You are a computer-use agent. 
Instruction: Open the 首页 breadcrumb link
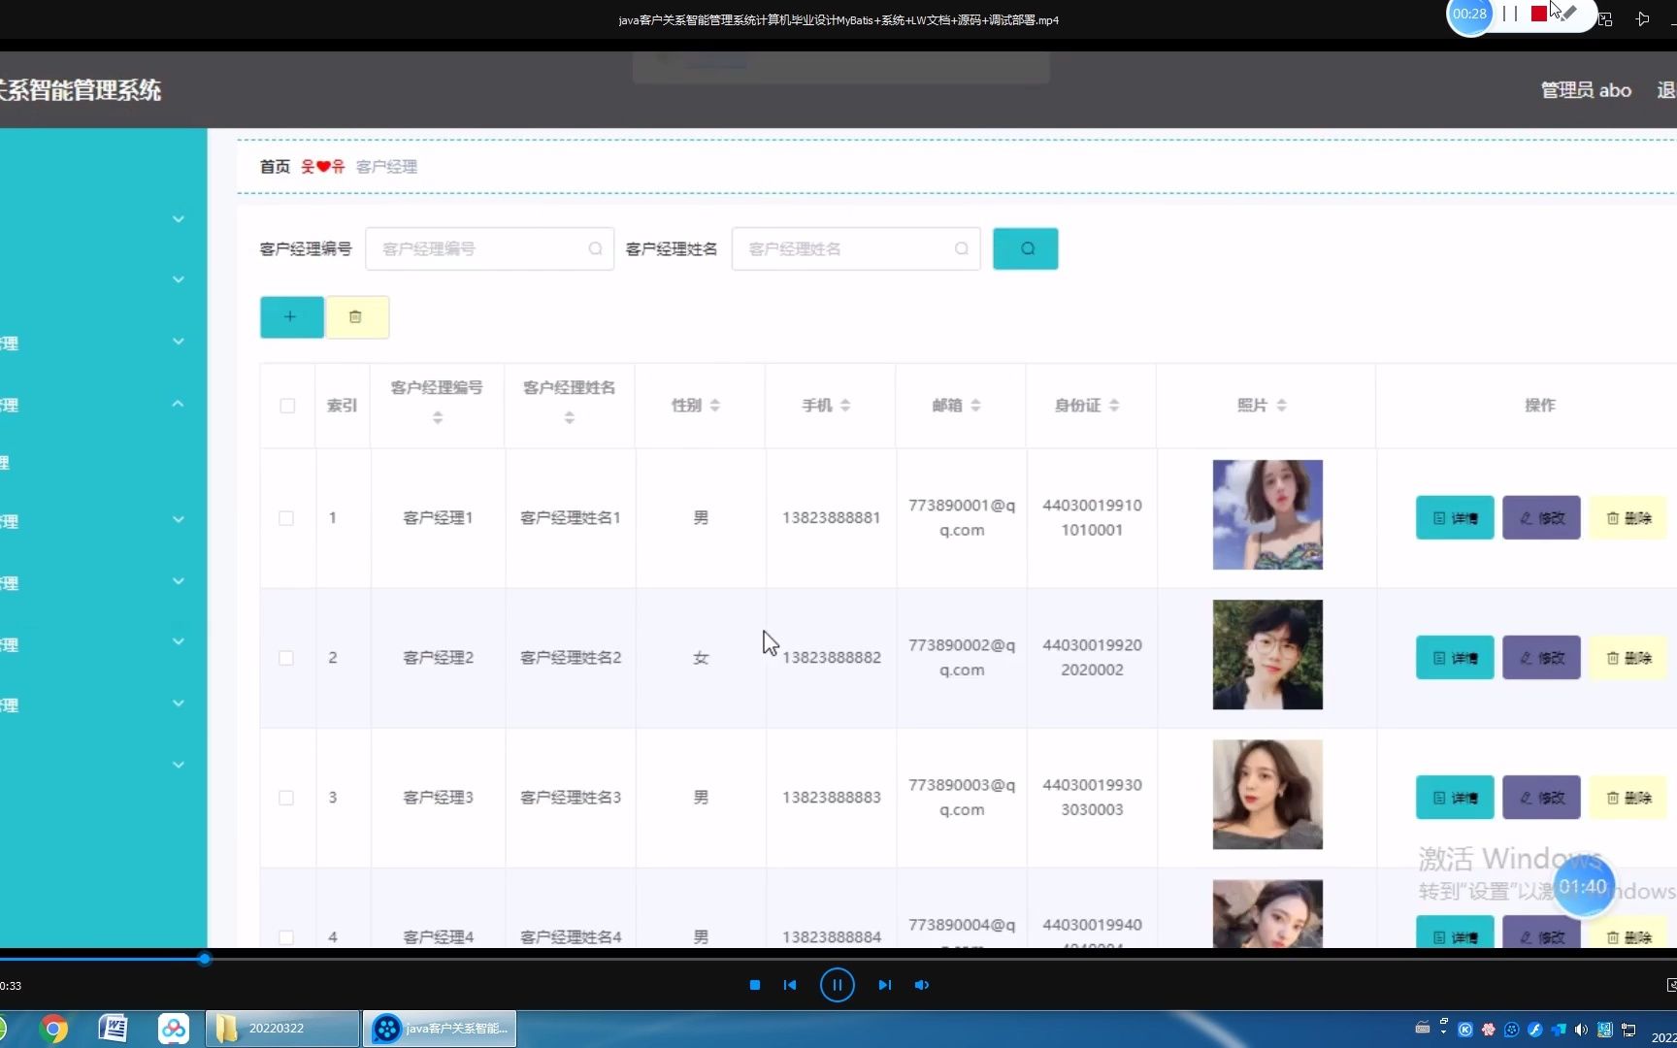click(x=275, y=166)
